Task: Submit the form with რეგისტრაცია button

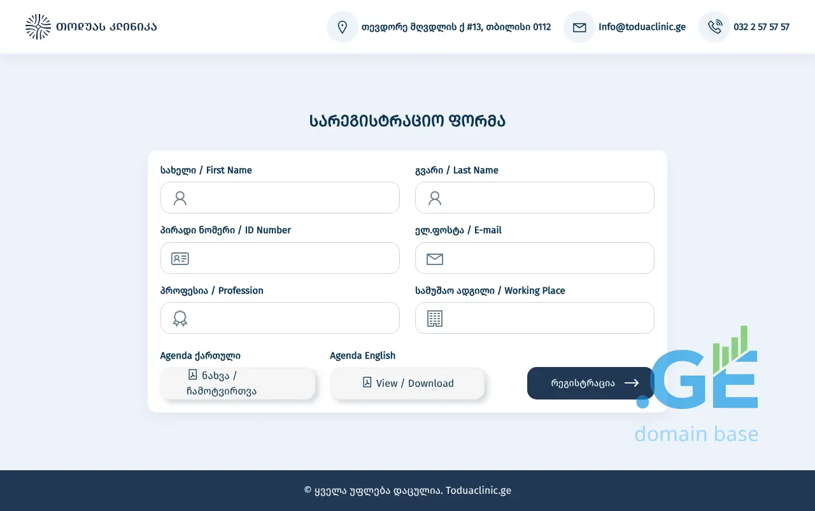Action: coord(590,384)
